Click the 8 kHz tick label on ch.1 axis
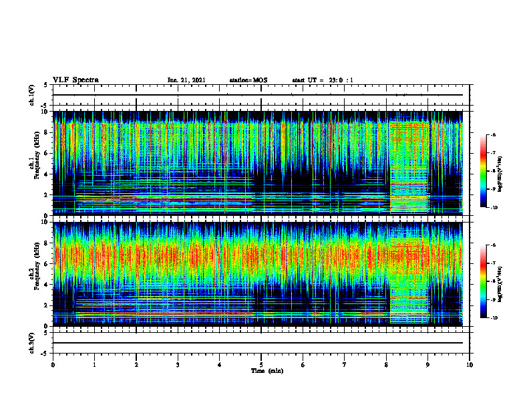529x409 pixels. tap(46, 132)
